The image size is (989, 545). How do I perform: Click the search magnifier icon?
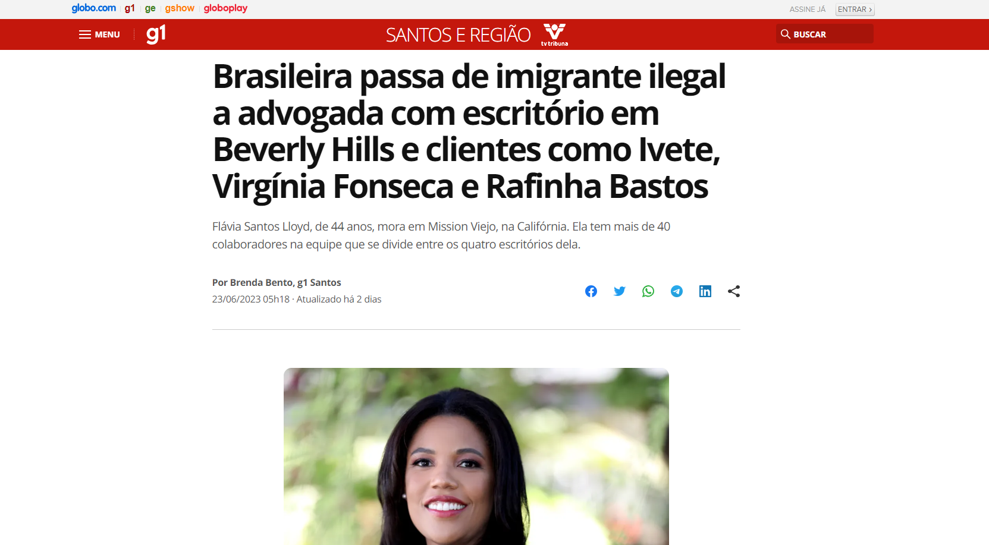[x=785, y=34]
